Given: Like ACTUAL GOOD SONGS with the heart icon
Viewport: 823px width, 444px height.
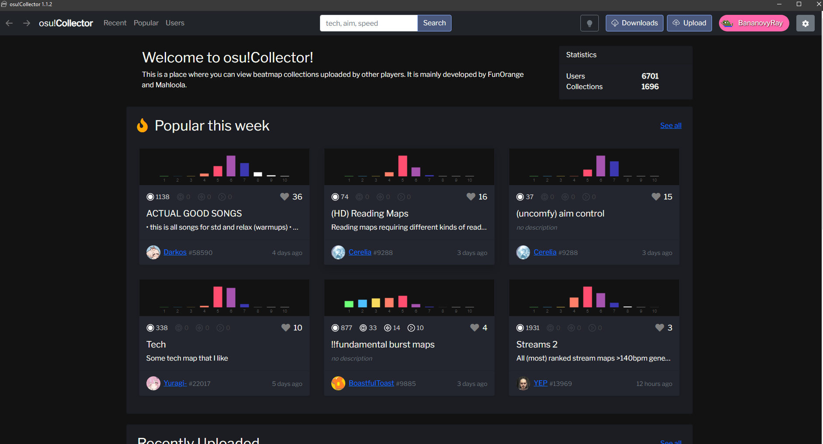Looking at the screenshot, I should pos(285,197).
